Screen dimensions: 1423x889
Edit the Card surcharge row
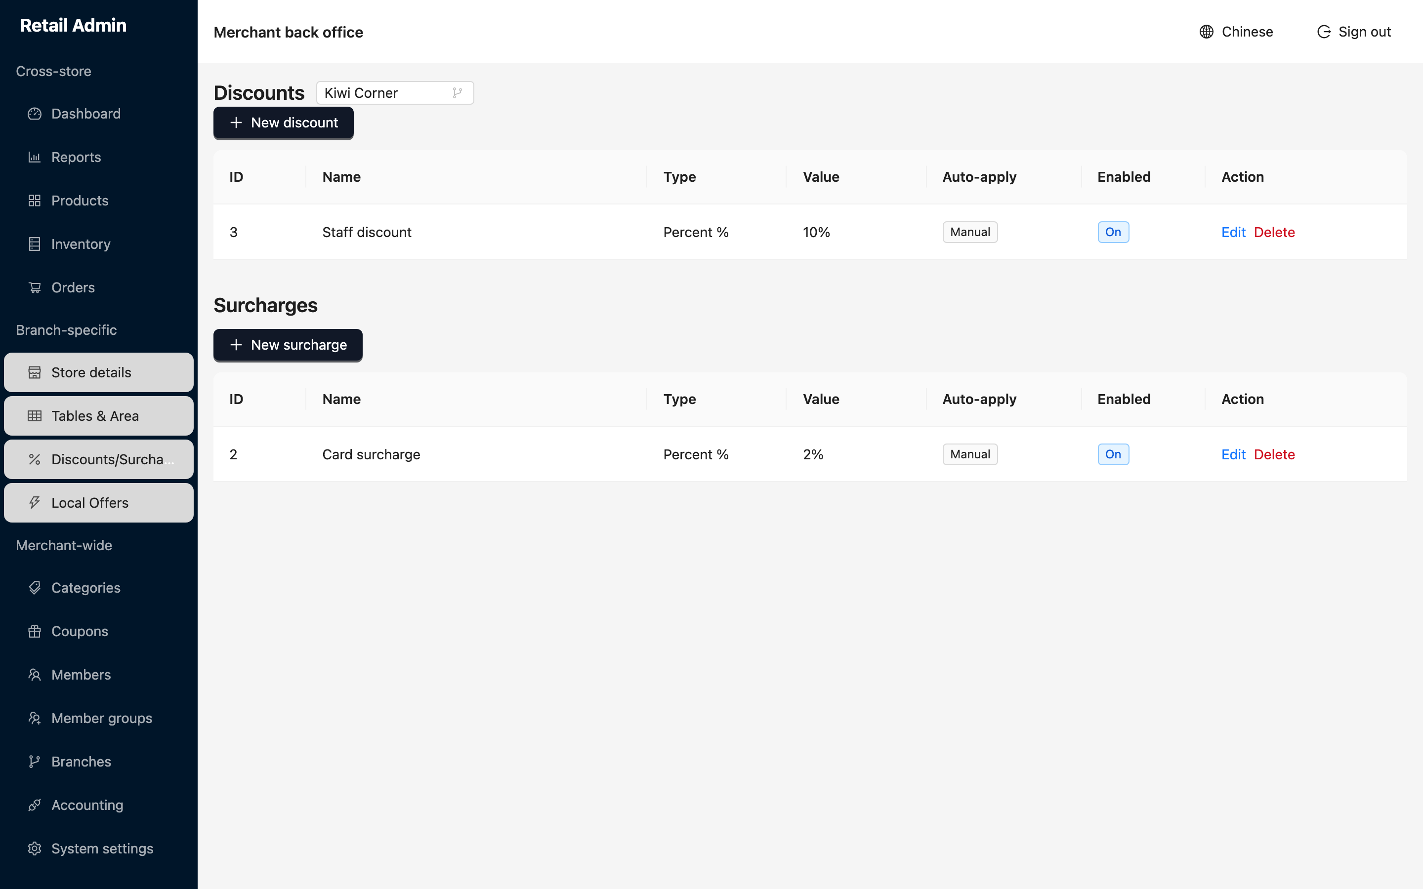(x=1233, y=454)
